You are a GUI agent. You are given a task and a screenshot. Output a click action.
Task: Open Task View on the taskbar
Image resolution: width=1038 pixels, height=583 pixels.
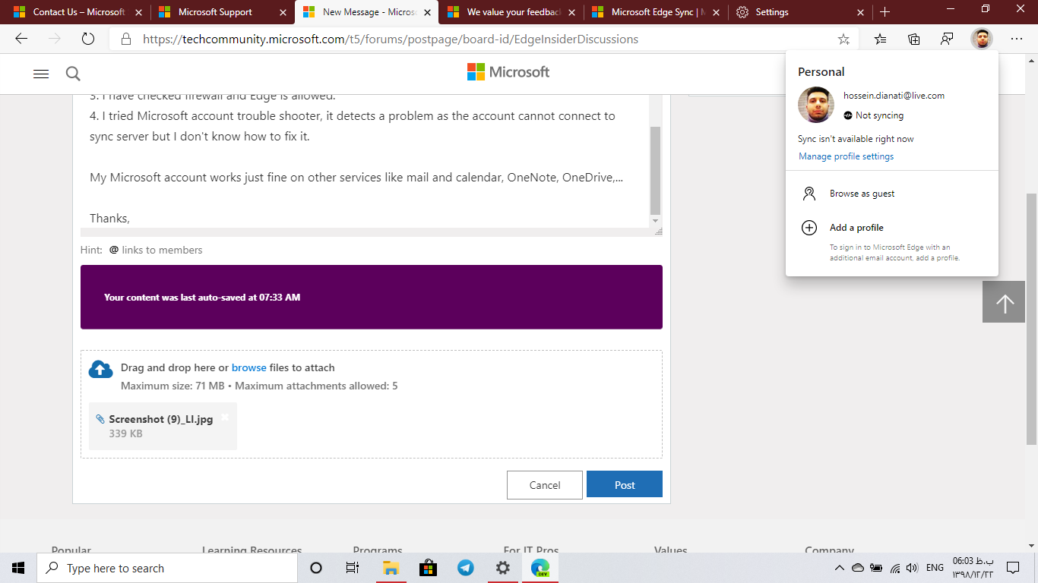[353, 568]
